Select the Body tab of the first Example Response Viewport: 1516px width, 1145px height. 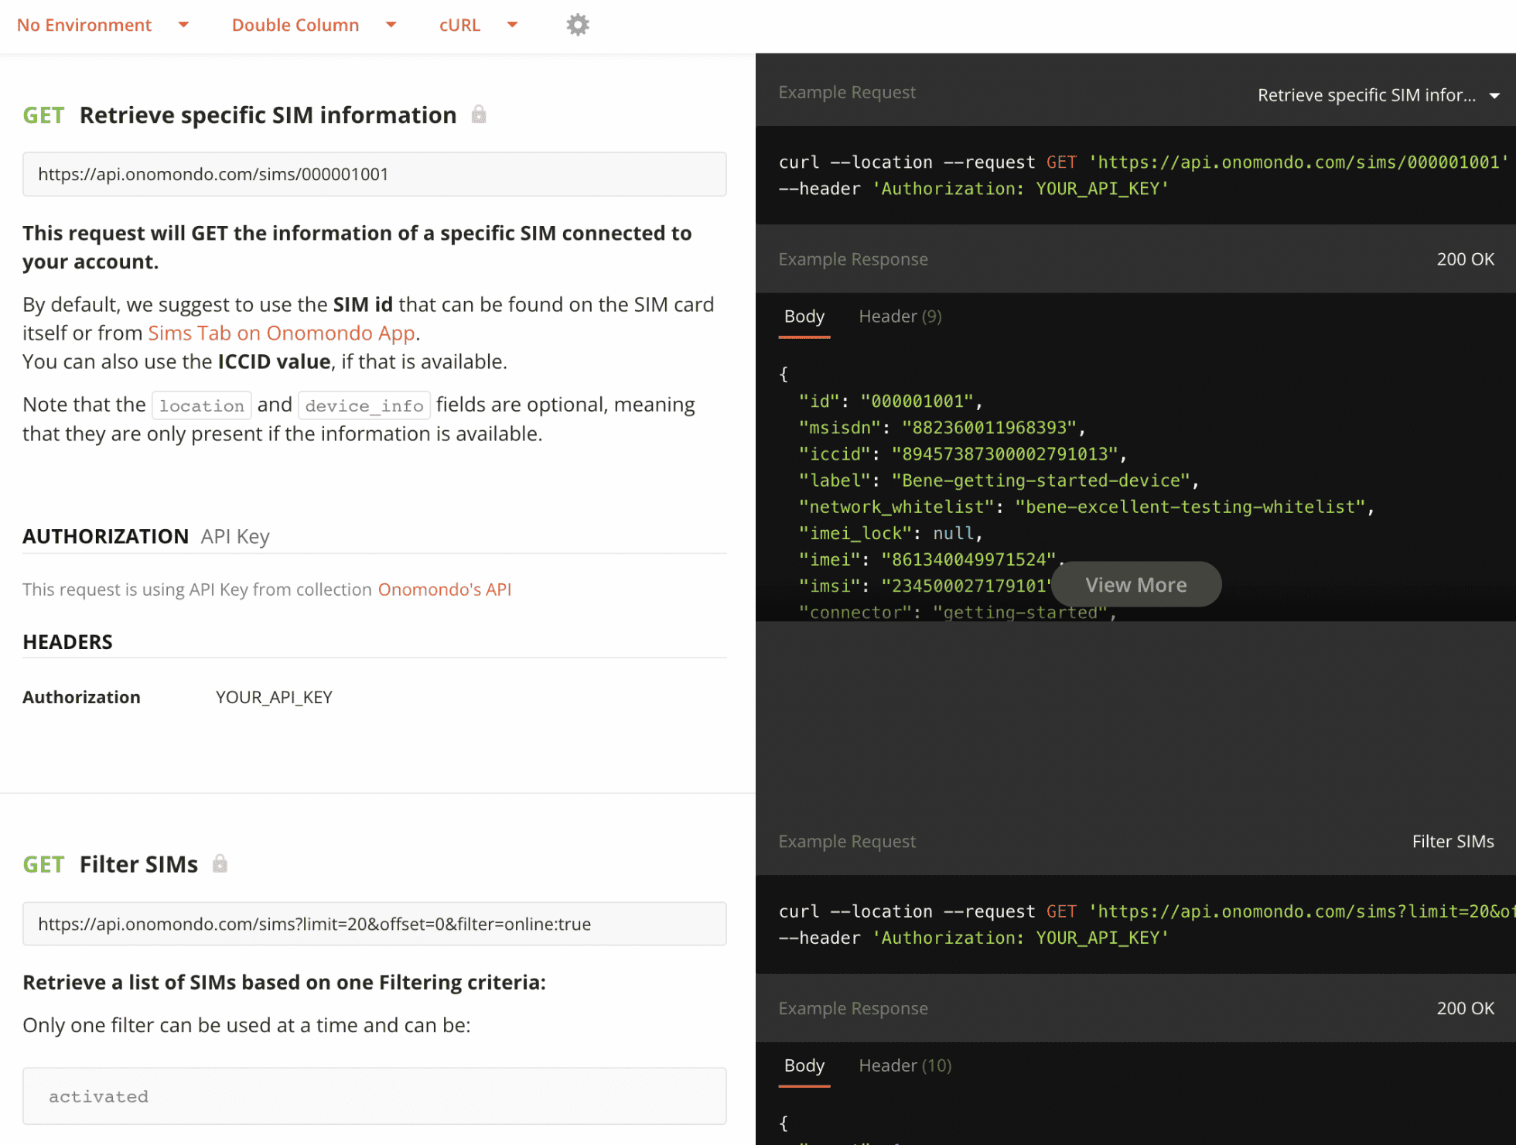coord(804,316)
